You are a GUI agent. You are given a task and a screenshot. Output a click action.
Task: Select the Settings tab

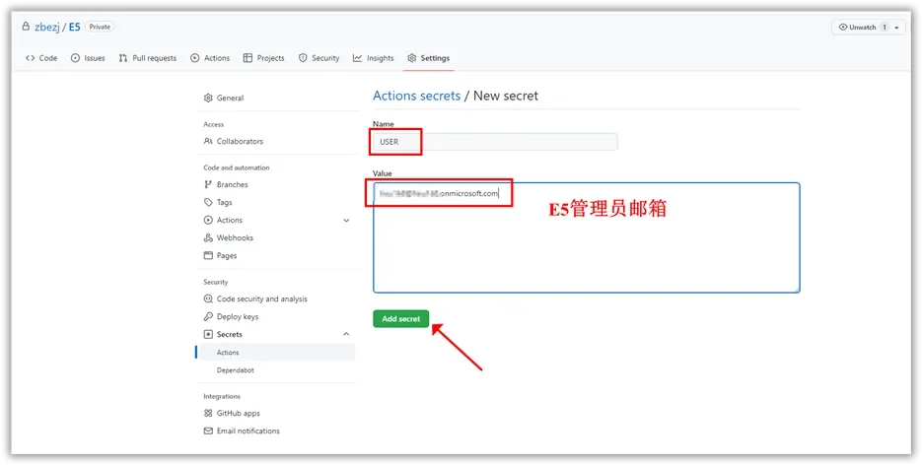(428, 58)
